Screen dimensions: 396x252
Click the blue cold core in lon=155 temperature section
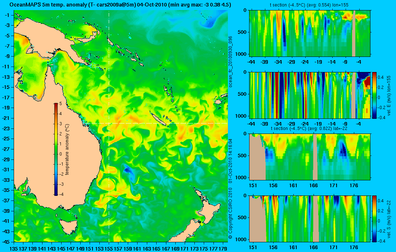coord(284,34)
